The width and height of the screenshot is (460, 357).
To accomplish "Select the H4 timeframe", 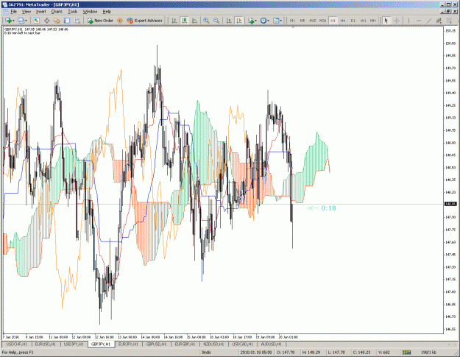I will coord(343,21).
